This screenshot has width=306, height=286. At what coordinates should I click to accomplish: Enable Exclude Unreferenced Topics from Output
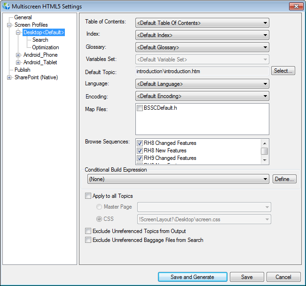(88, 231)
